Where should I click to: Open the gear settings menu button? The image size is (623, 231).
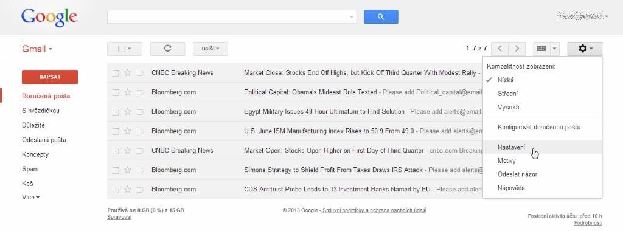tap(585, 49)
